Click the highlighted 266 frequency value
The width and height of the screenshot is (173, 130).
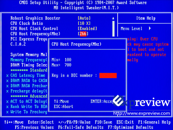click(x=83, y=34)
